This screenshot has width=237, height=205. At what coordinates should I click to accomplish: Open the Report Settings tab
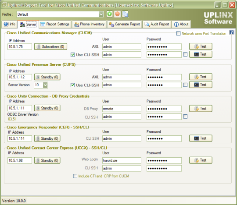(x=55, y=24)
